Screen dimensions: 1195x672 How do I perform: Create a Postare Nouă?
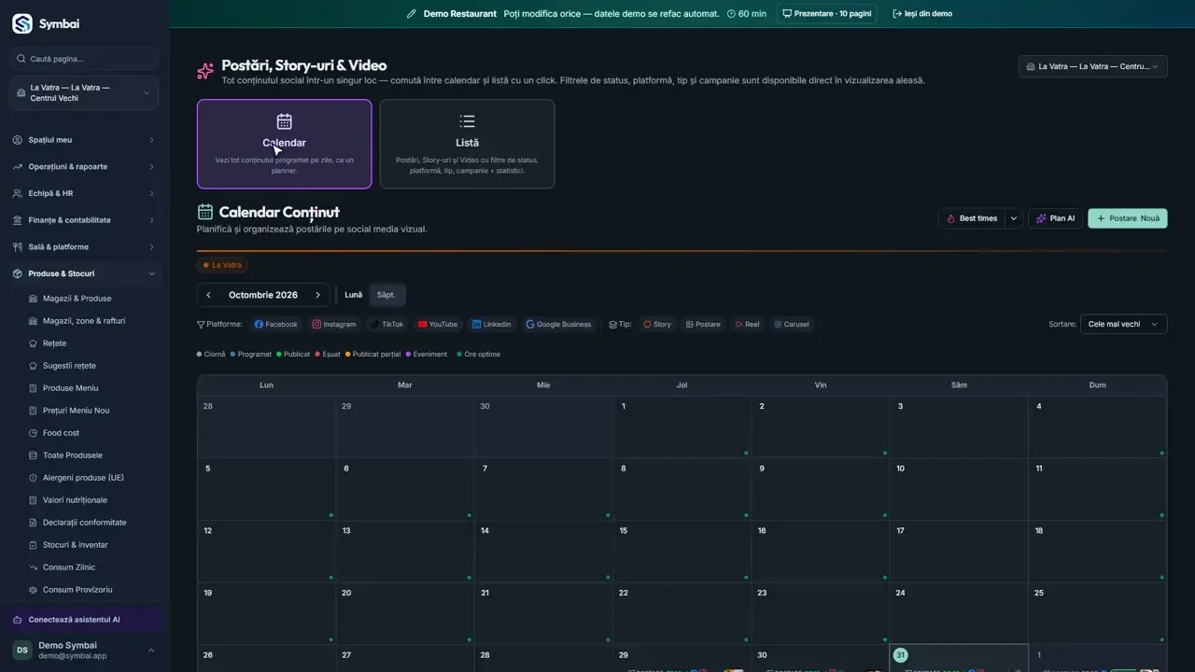(1128, 218)
